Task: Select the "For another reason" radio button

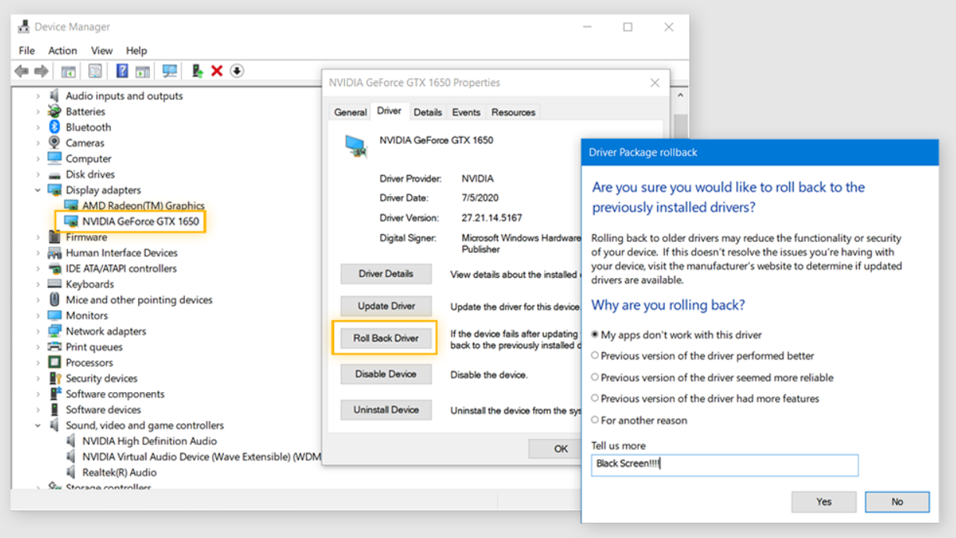Action: tap(595, 420)
